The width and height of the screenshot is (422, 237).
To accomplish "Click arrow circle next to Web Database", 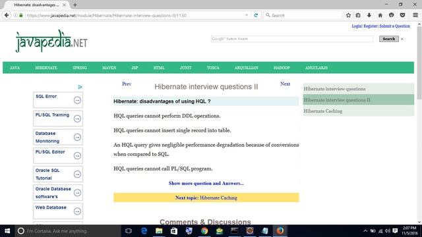I will click(x=77, y=211).
